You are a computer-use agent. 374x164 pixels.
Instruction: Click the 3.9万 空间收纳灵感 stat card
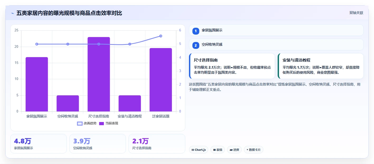coord(97,144)
